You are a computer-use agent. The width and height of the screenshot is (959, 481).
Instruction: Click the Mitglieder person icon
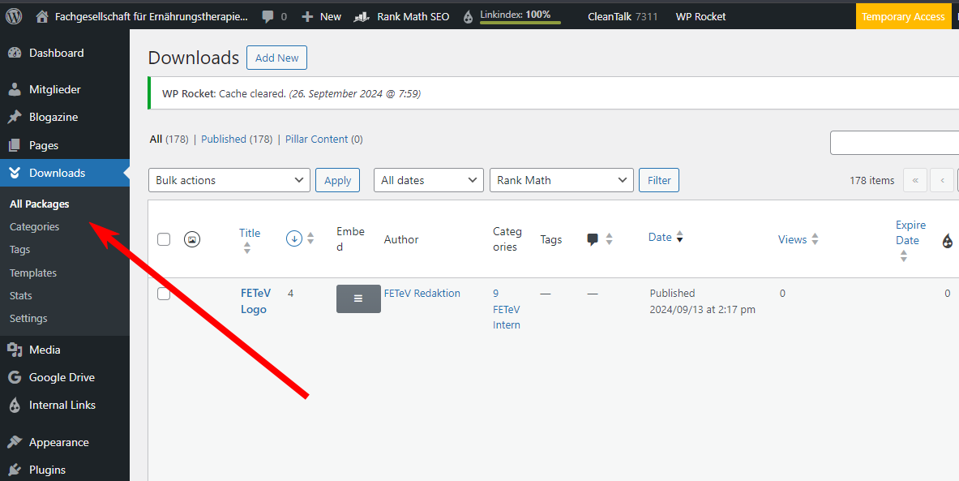(15, 89)
